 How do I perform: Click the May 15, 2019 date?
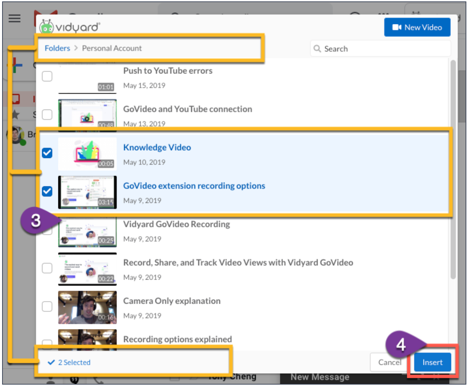144,86
